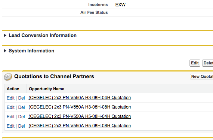The height and width of the screenshot is (140, 213).
Task: Delete the H5-08H-08H quotation row
Action: pyautogui.click(x=21, y=126)
